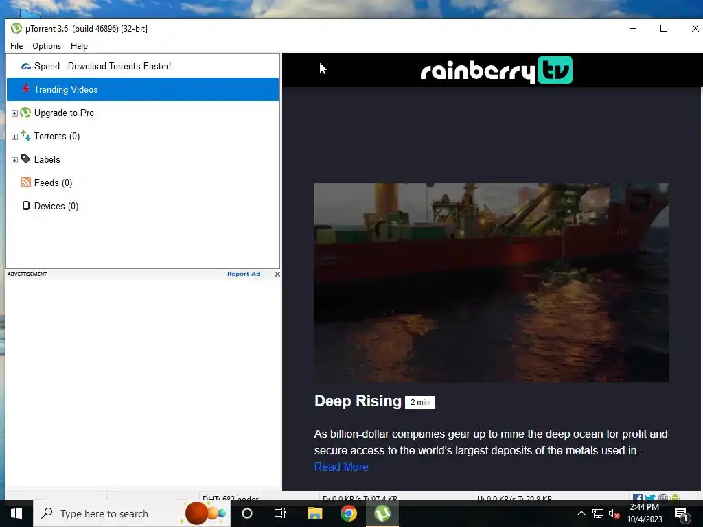This screenshot has width=703, height=527.
Task: Click the up/down arrows Torrents icon
Action: [25, 136]
